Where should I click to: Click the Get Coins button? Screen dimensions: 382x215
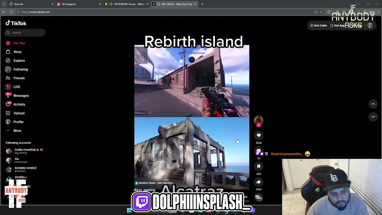click(318, 25)
